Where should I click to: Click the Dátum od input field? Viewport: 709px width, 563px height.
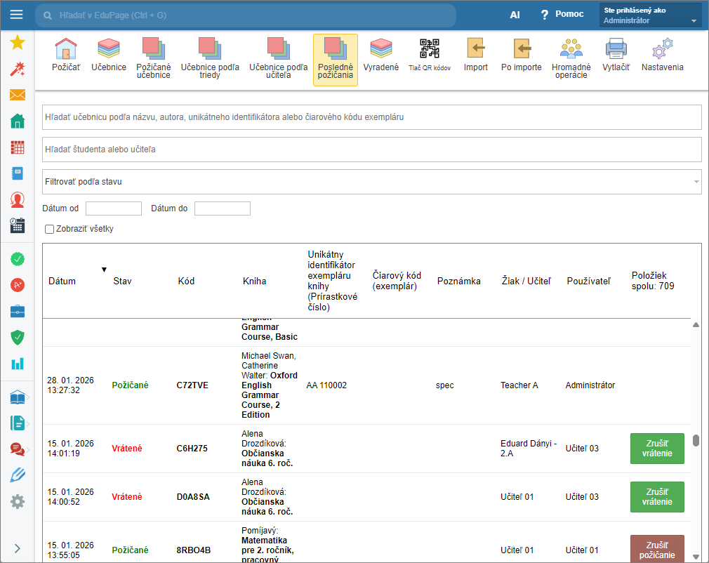tap(114, 208)
